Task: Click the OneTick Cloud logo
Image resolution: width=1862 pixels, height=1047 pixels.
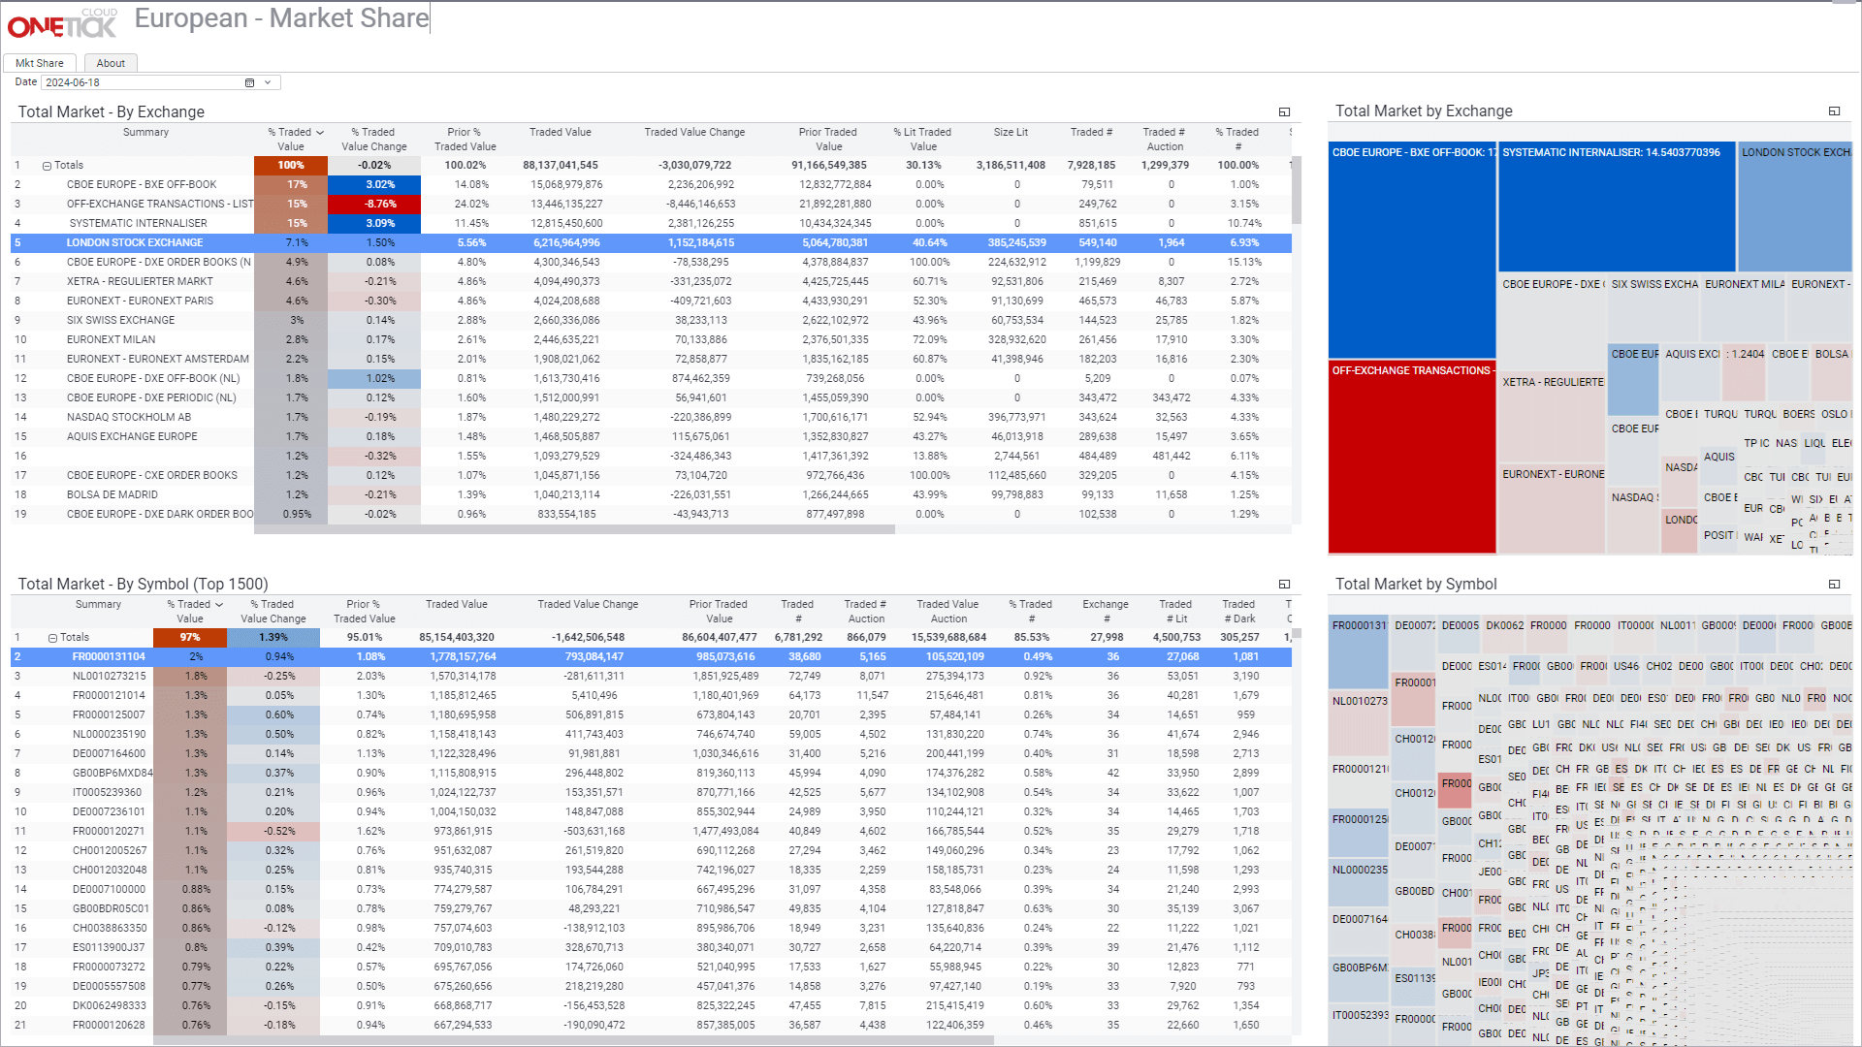Action: point(62,23)
